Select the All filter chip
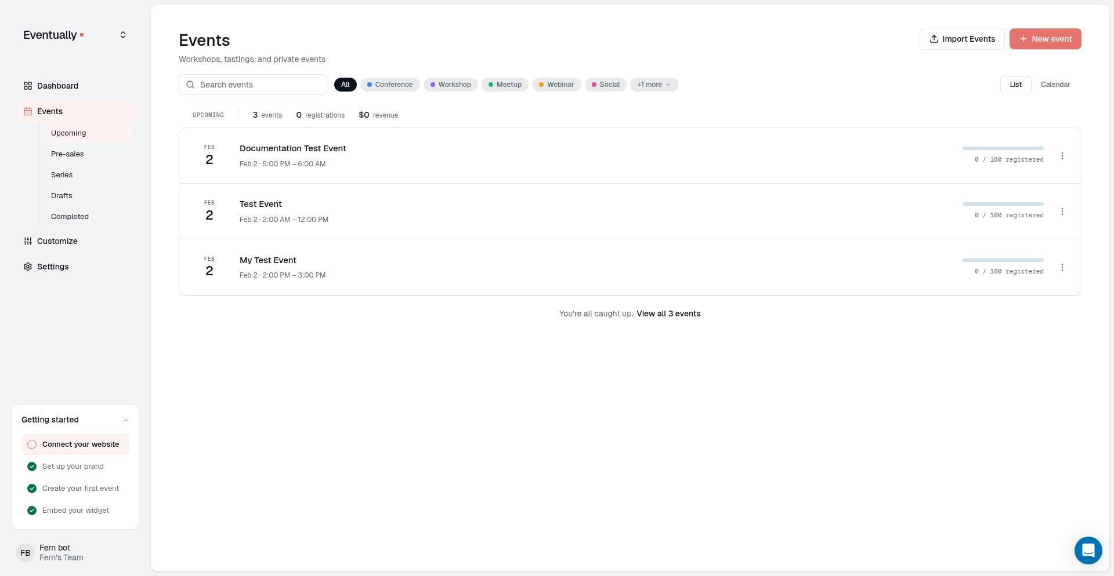 (345, 85)
